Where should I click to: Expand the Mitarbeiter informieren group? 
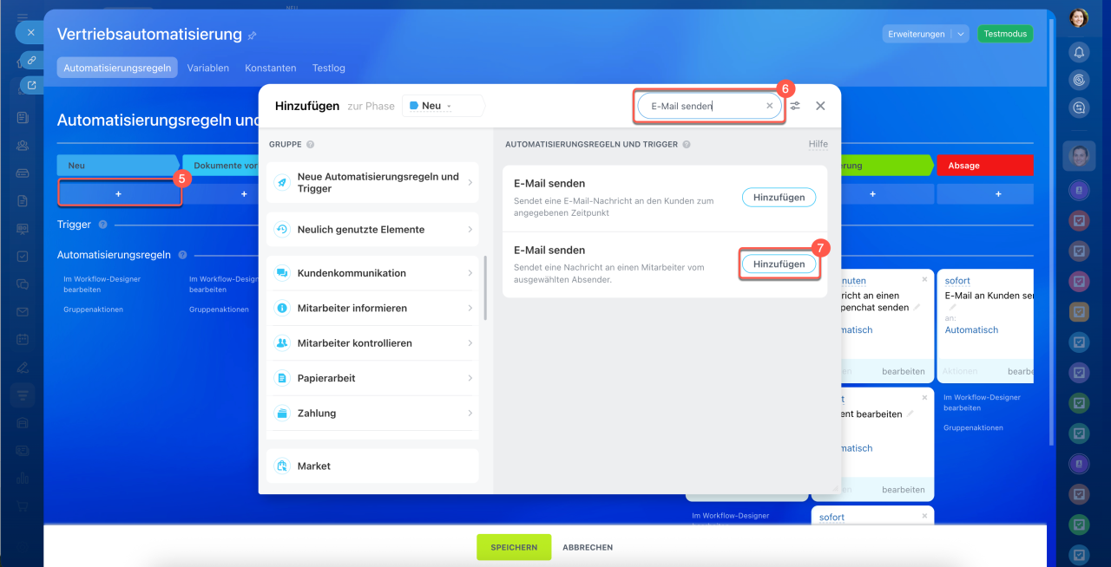point(372,308)
